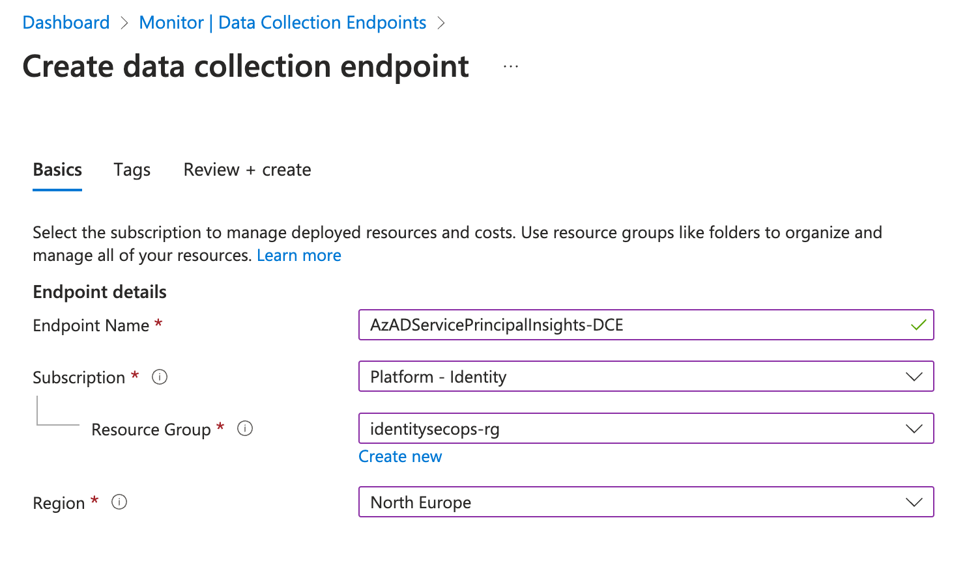Click the Endpoint Name input field
The width and height of the screenshot is (967, 587).
click(646, 325)
